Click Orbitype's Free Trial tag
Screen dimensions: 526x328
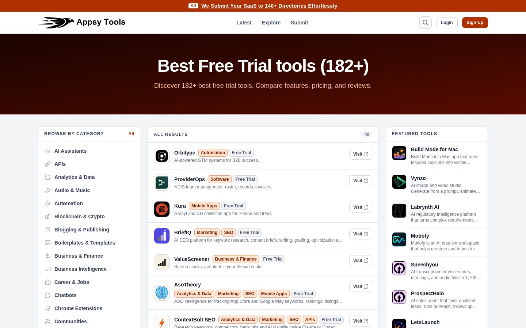(241, 153)
